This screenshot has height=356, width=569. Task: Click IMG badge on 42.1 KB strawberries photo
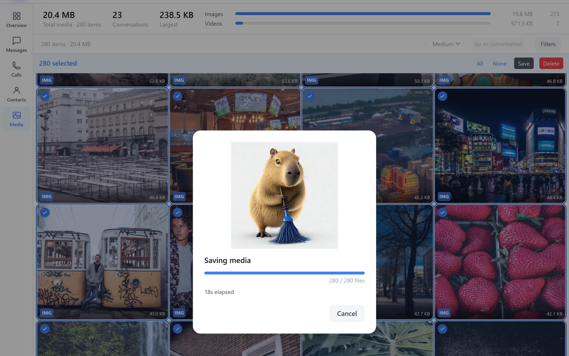point(444,313)
